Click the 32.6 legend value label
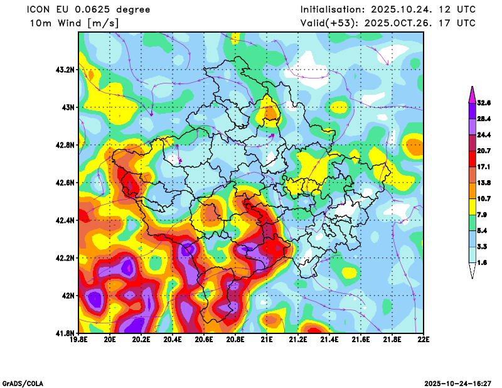Screen dimensions: 502x388 click(484, 103)
